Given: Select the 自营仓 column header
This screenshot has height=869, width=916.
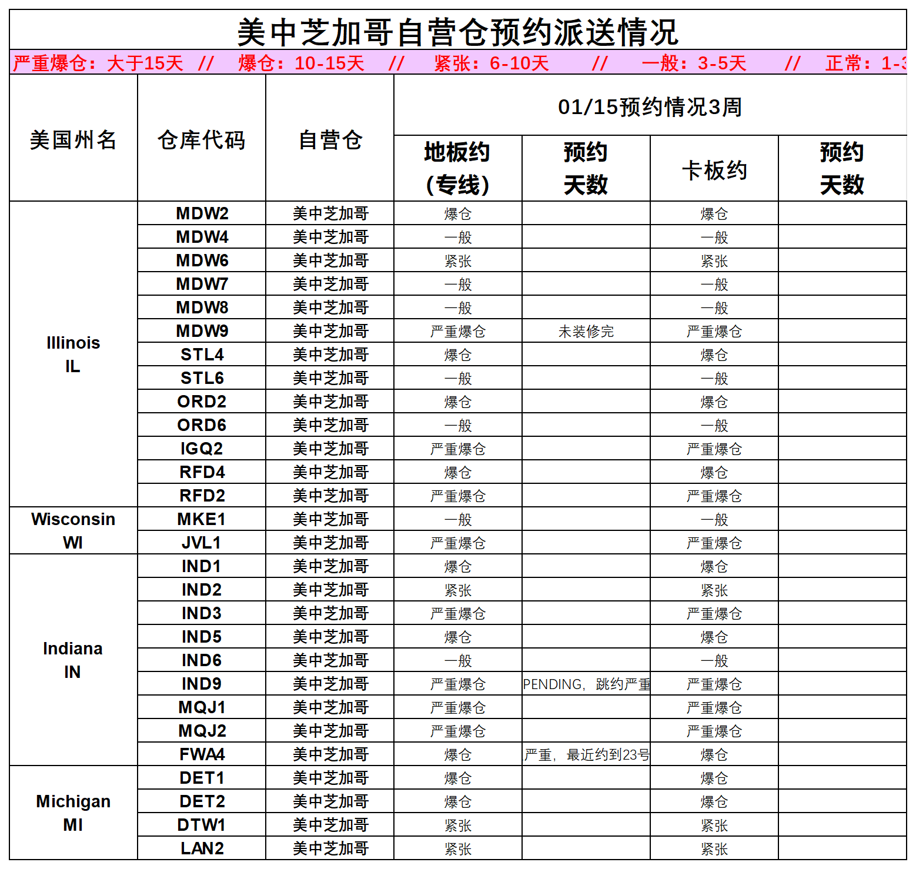Looking at the screenshot, I should [330, 140].
